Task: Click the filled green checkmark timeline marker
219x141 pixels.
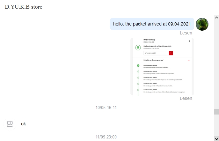Action: (x=138, y=65)
